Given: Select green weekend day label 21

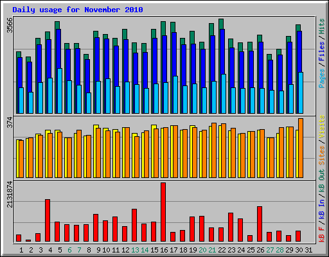Looking at the screenshot, I should coord(212,250).
